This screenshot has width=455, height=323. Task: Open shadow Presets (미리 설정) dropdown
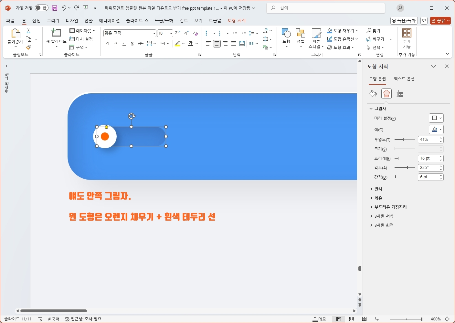tap(436, 118)
